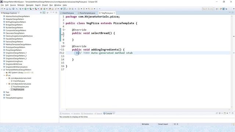The height and width of the screenshot is (132, 235).
Task: Collapse the TemplateMethodDesignPattern project node
Action: (x=2, y=70)
